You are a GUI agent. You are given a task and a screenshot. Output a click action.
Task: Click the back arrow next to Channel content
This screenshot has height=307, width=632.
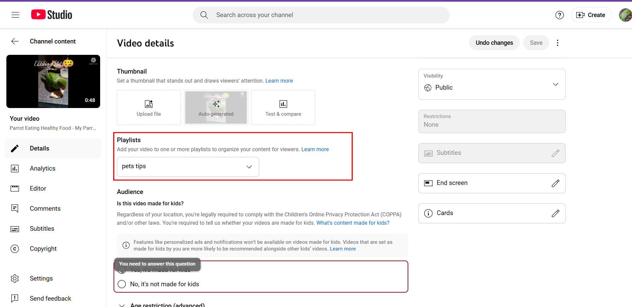coord(15,41)
